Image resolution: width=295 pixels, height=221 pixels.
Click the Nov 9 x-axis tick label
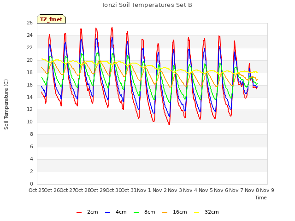coord(267,190)
